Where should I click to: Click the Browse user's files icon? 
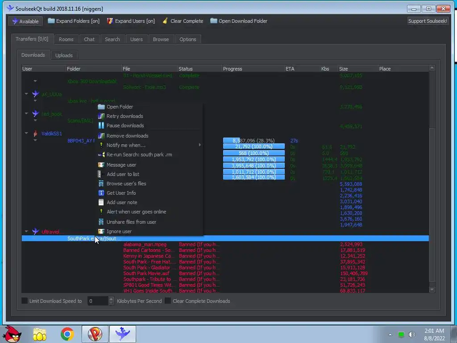[x=101, y=184]
